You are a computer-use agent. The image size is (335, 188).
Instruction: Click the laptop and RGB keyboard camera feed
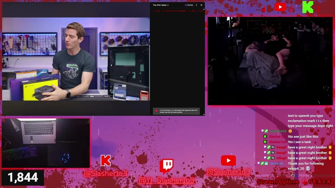click(46, 143)
